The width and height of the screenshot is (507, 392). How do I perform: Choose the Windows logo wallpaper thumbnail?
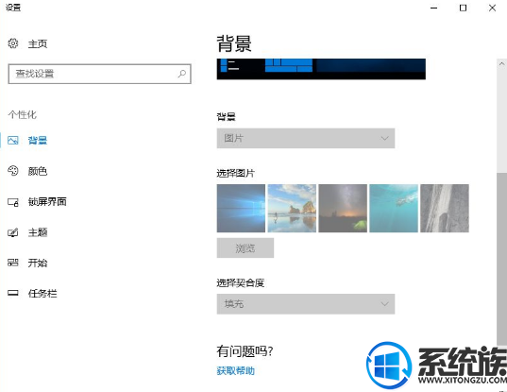(241, 209)
